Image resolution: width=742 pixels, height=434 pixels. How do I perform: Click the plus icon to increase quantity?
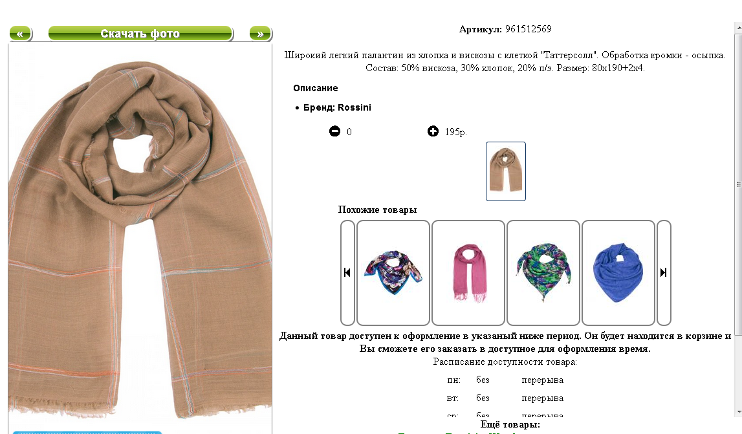click(433, 131)
